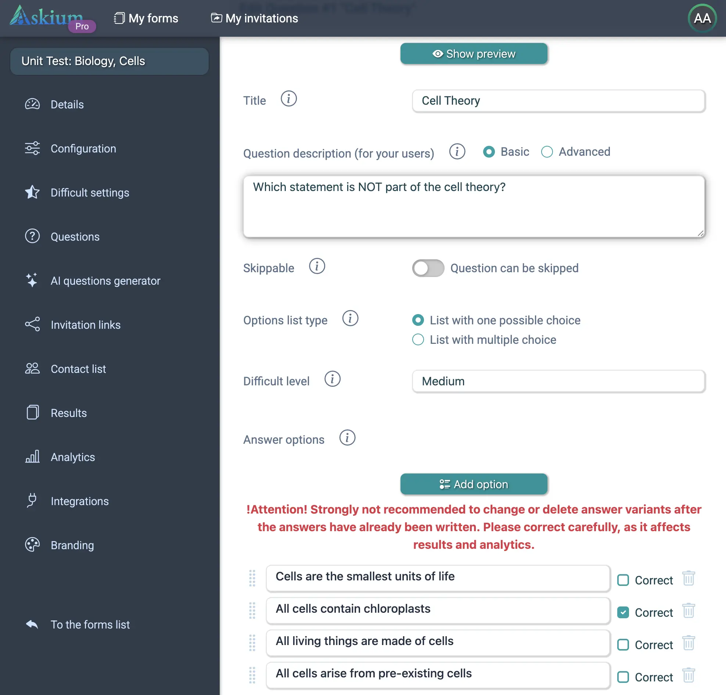Select the Advanced description radio button
Screen dimensions: 726x695
547,152
